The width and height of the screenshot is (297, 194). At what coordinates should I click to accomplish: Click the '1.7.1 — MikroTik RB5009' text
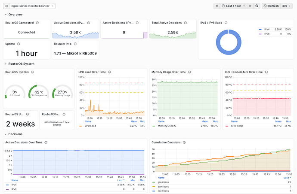(x=75, y=54)
